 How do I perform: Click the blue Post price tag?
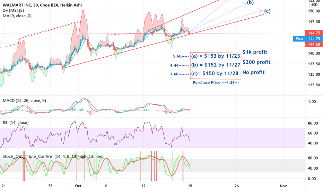[307, 39]
